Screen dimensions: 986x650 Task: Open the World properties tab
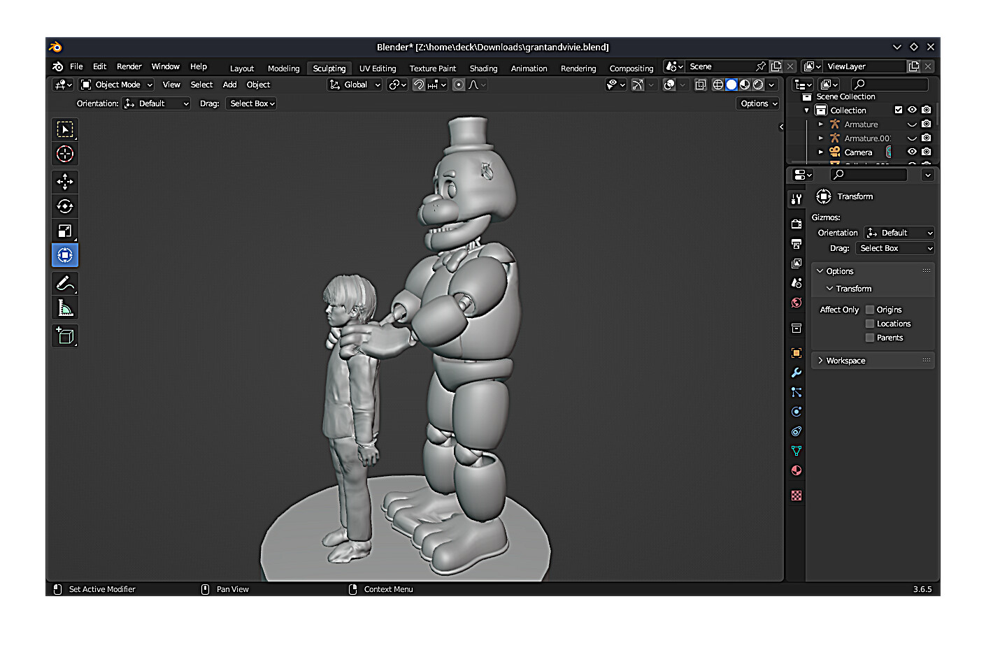tap(796, 303)
